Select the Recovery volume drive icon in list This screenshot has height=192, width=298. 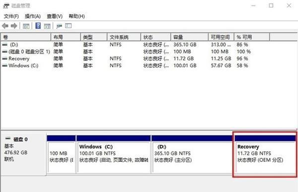[5, 58]
